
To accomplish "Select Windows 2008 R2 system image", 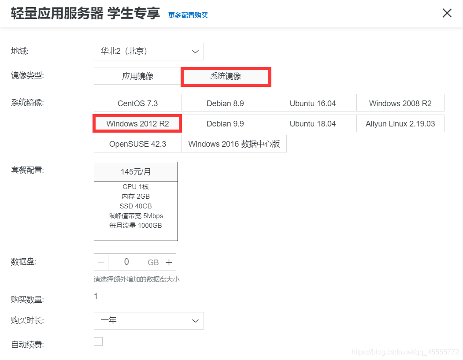I will click(x=400, y=103).
